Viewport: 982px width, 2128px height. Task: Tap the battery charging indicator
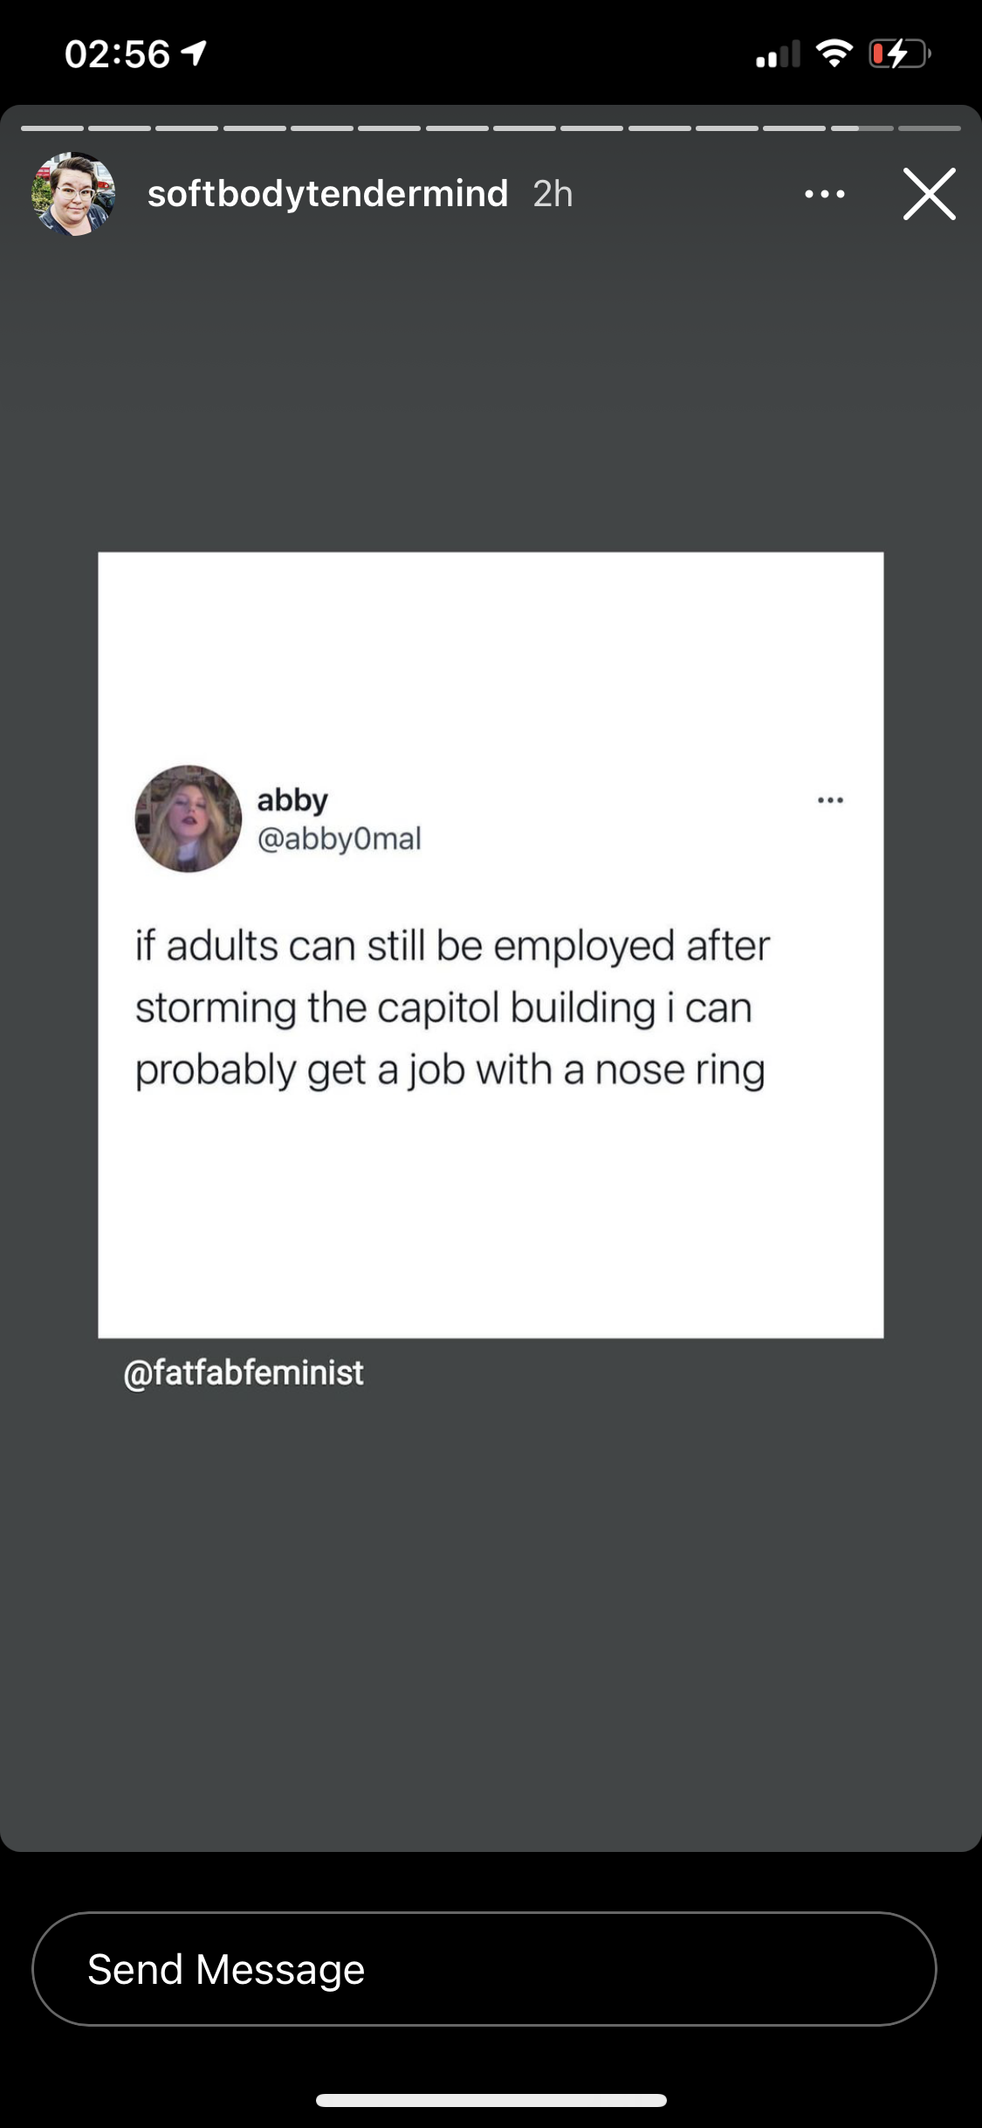point(901,54)
